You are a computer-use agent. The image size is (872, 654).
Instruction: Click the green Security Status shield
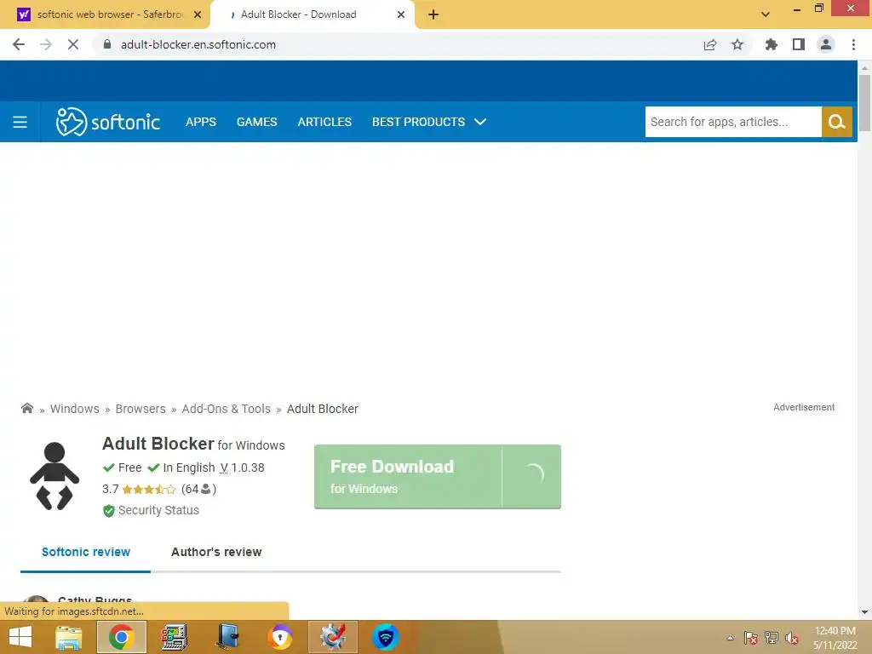tap(108, 511)
